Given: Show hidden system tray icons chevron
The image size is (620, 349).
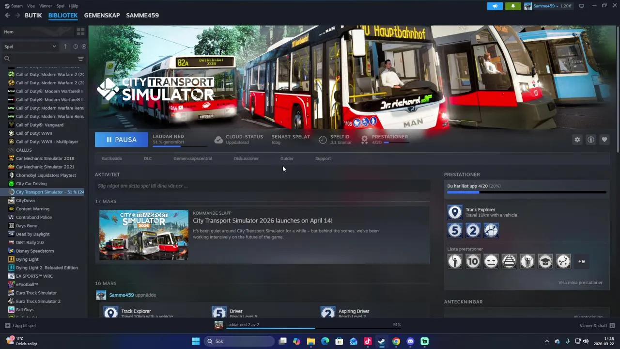Looking at the screenshot, I should pos(547,341).
